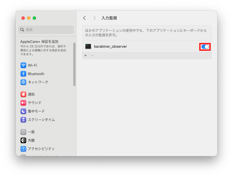Open the サウンド speaker icon
Image resolution: width=233 pixels, height=177 pixels.
click(x=23, y=103)
